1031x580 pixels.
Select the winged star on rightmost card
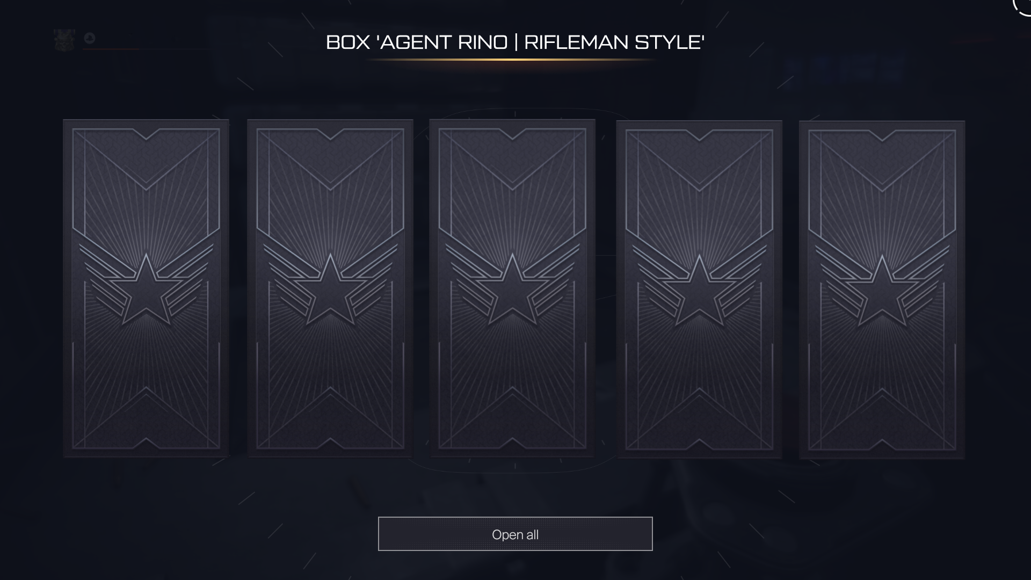click(882, 288)
